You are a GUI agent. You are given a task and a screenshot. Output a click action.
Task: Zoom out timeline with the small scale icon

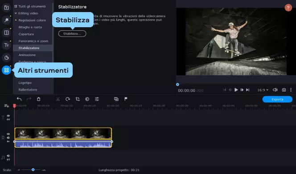pos(19,170)
